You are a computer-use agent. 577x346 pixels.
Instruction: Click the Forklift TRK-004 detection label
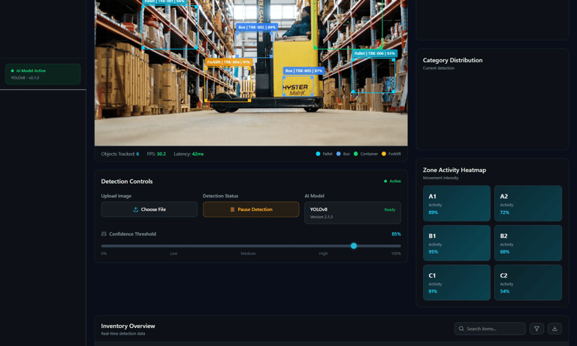point(228,62)
